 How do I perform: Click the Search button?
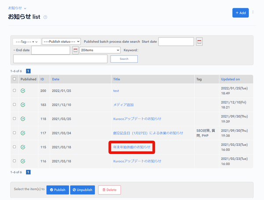124,59
